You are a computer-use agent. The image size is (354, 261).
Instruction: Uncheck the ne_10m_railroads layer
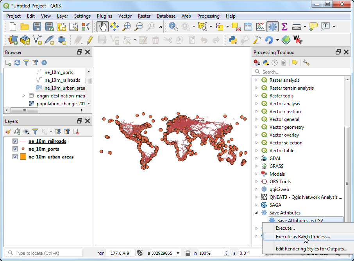(x=15, y=141)
